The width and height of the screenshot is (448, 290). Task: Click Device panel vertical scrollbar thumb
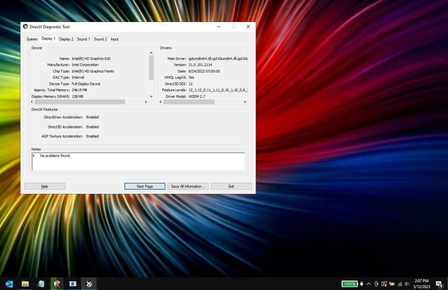151,68
